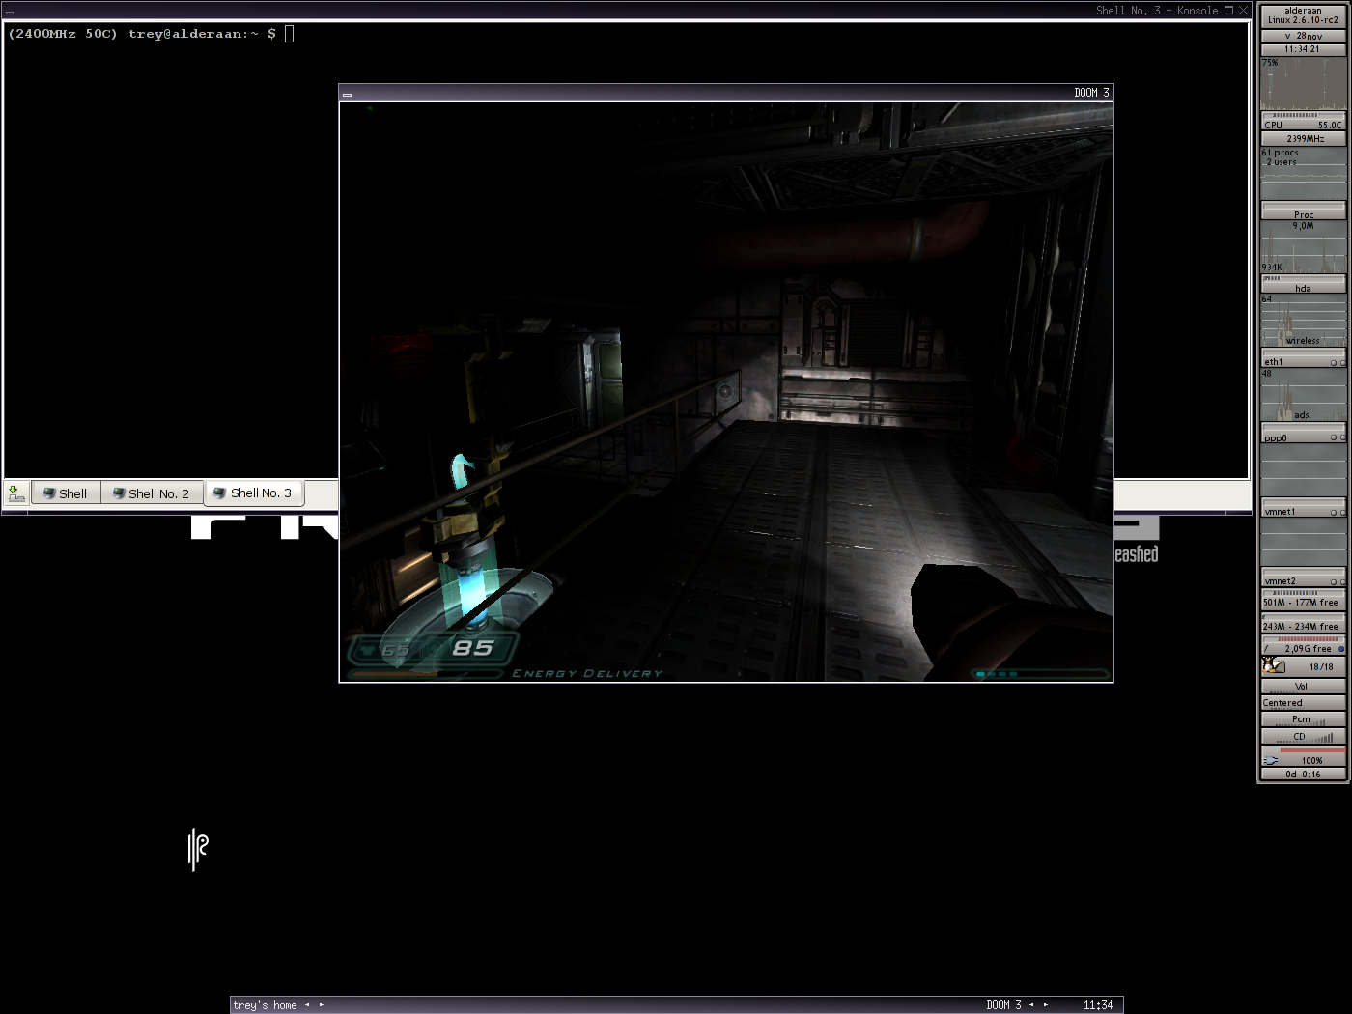
Task: Click the vmnet2 LED indicator
Action: click(1333, 581)
